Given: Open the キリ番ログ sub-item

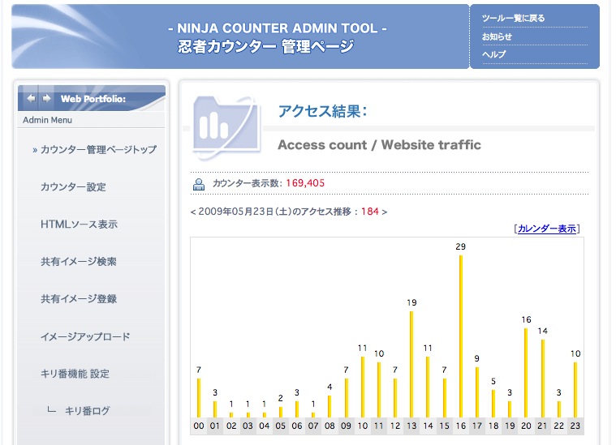Looking at the screenshot, I should pyautogui.click(x=87, y=411).
